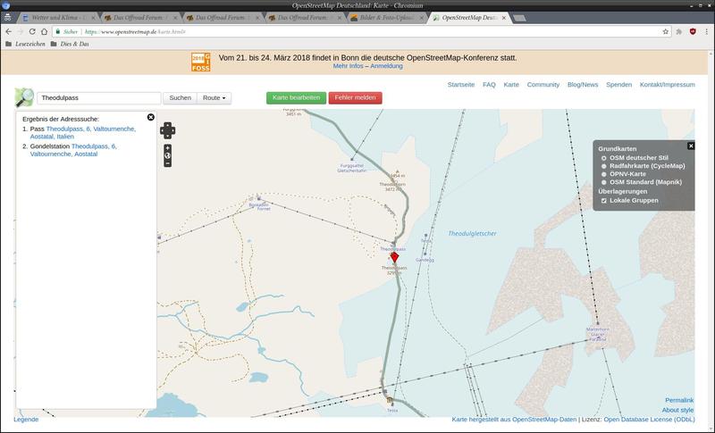Click the magnifying glass search logo
This screenshot has width=715, height=433.
[24, 97]
